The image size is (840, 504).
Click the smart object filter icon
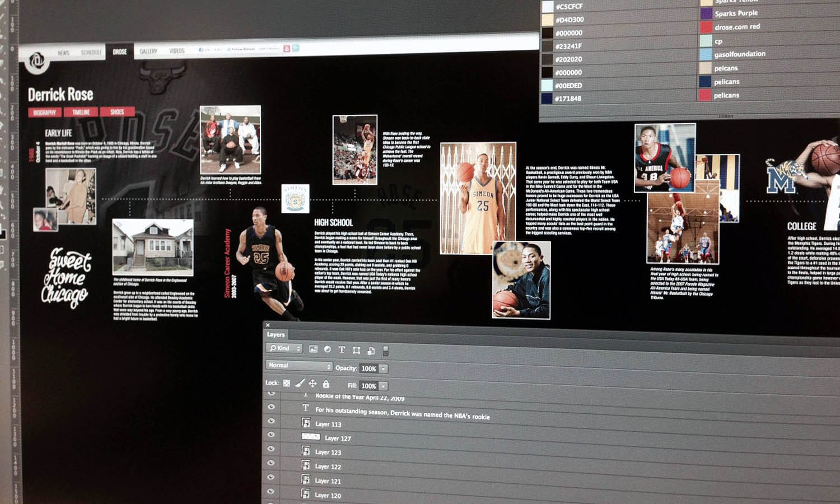point(371,351)
